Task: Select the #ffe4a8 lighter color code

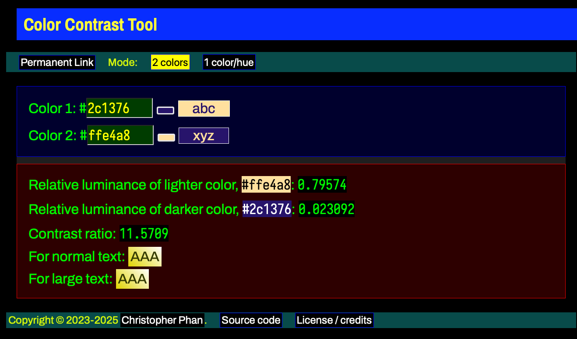Action: coord(265,185)
